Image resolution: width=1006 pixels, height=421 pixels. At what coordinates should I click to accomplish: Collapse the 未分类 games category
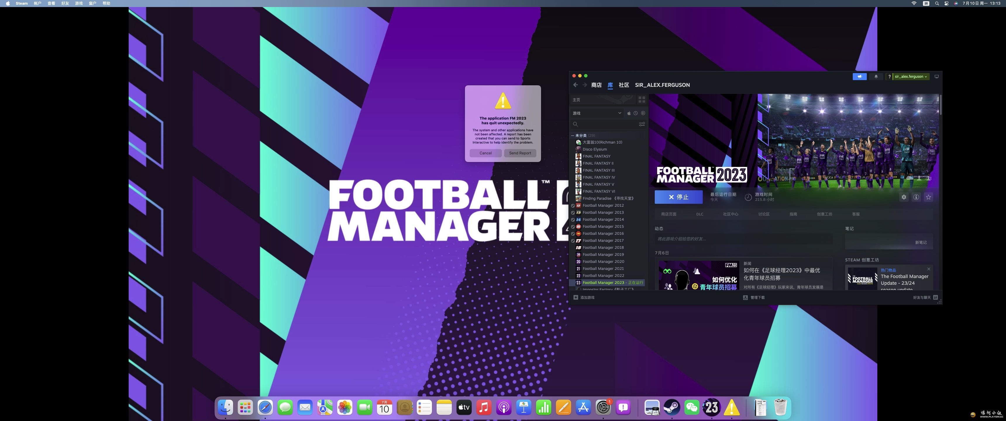tap(573, 136)
